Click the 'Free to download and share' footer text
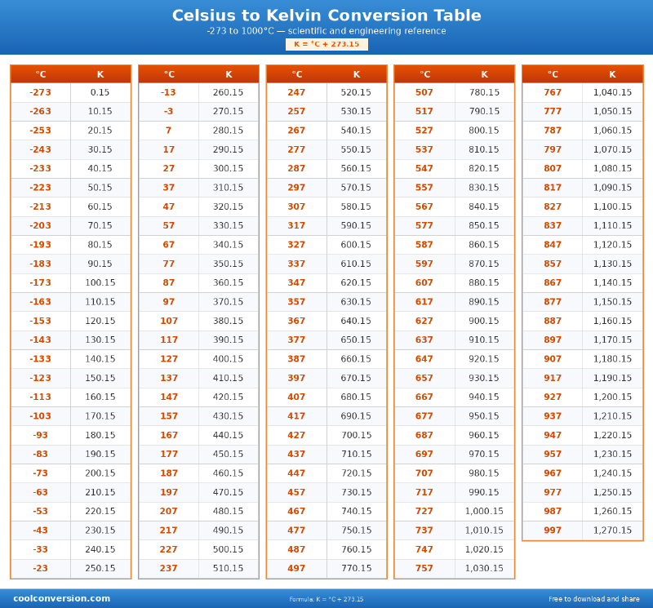The width and height of the screenshot is (653, 608). coord(594,599)
